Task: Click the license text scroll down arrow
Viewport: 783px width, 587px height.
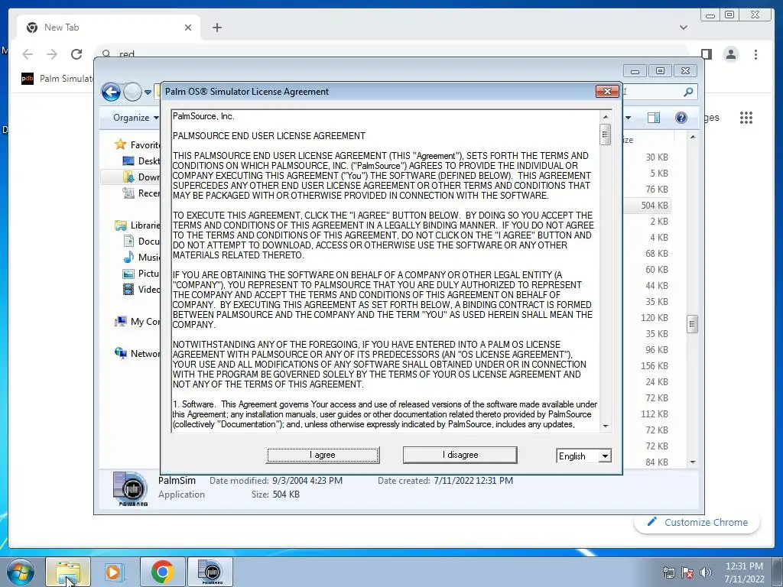Action: point(606,426)
